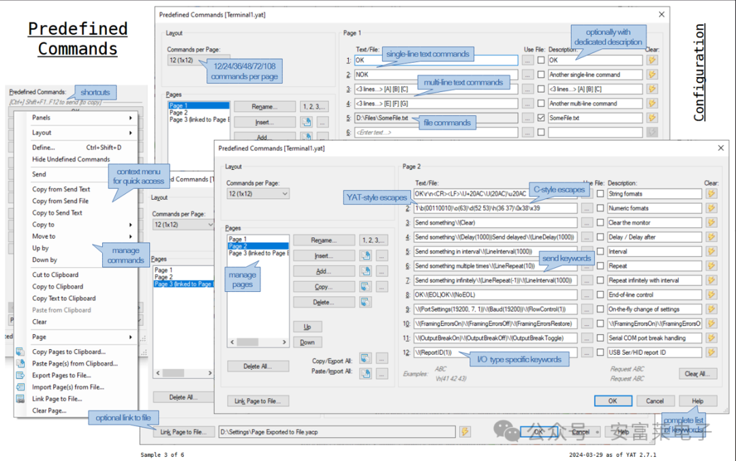
Task: Click the clipboard icon next to the Delete button
Action: (x=365, y=302)
